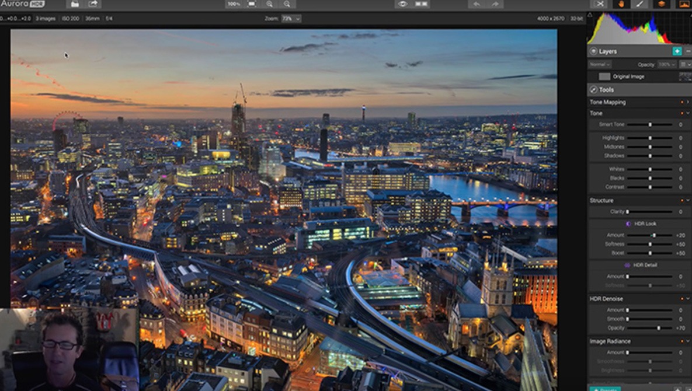This screenshot has width=692, height=391.
Task: Click the export/share arrow icon
Action: click(93, 4)
